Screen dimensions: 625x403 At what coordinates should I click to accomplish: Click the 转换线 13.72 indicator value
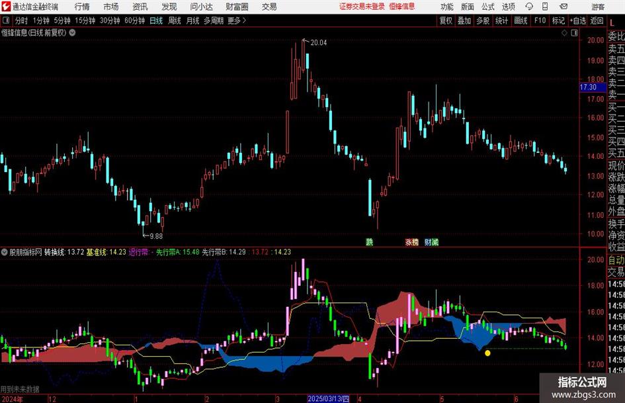[63, 252]
